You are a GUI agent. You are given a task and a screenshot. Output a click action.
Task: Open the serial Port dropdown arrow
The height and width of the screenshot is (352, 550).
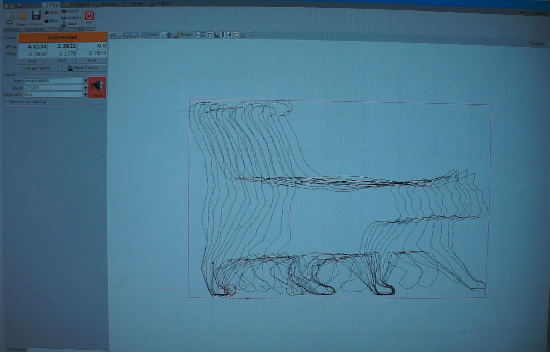(85, 81)
